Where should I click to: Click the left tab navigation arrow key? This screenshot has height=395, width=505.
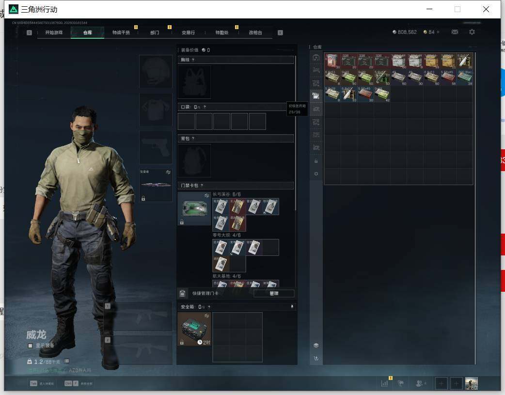coord(29,32)
